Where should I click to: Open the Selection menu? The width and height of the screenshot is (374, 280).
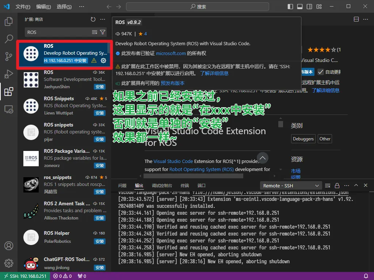[x=64, y=7]
